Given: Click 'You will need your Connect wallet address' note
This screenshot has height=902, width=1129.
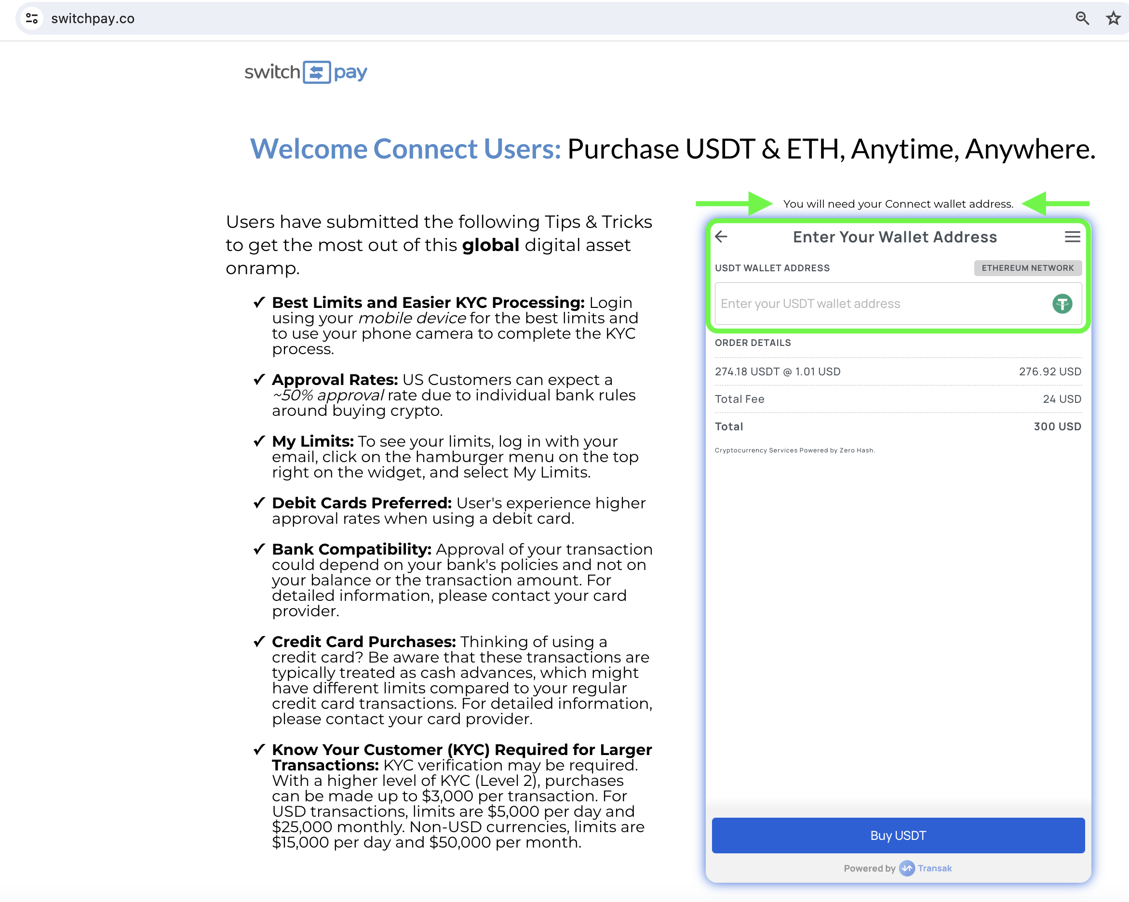Looking at the screenshot, I should [898, 204].
